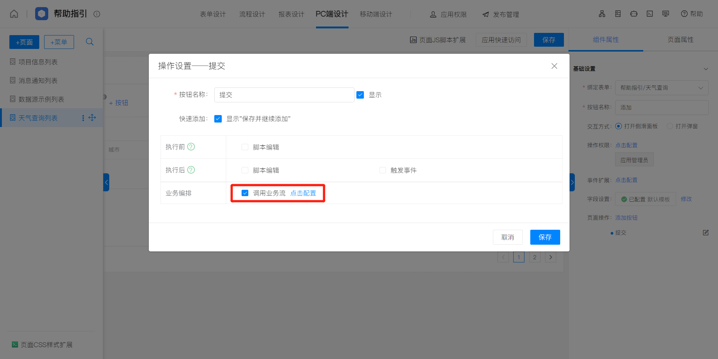Click 应用快速访问 button
The image size is (718, 359).
point(501,40)
